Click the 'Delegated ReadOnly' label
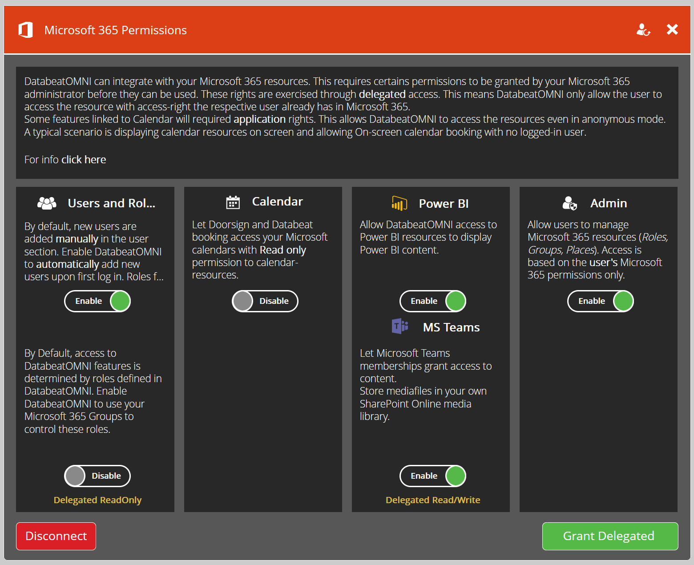This screenshot has height=565, width=694. (x=97, y=500)
